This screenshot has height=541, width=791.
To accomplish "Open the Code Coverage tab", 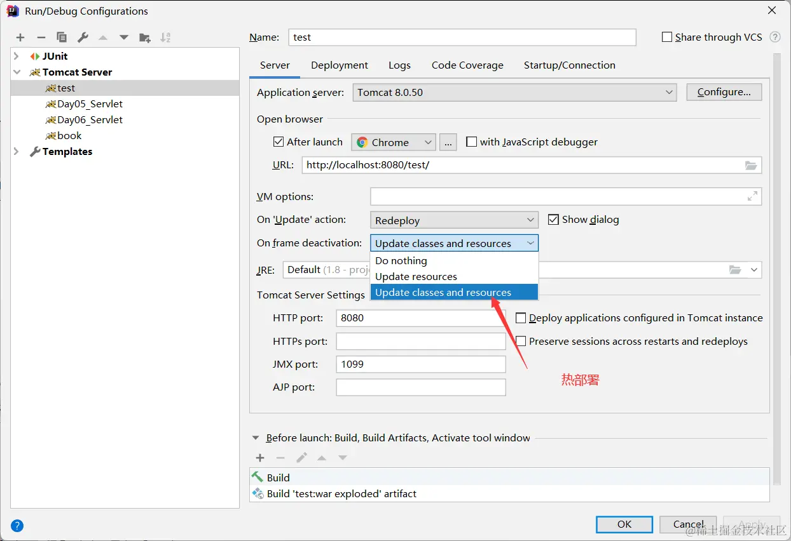I will pos(467,65).
